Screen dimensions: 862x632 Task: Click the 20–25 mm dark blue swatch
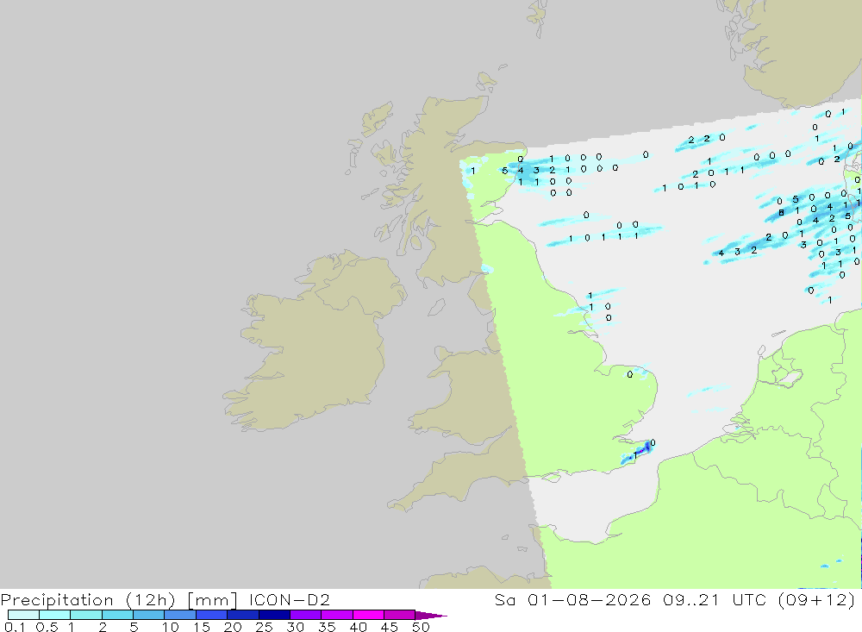(x=242, y=615)
